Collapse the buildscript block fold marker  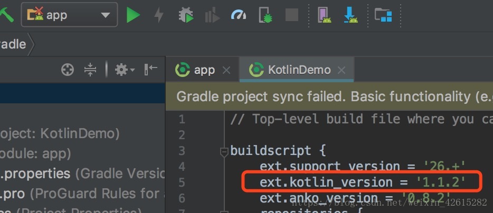click(224, 153)
